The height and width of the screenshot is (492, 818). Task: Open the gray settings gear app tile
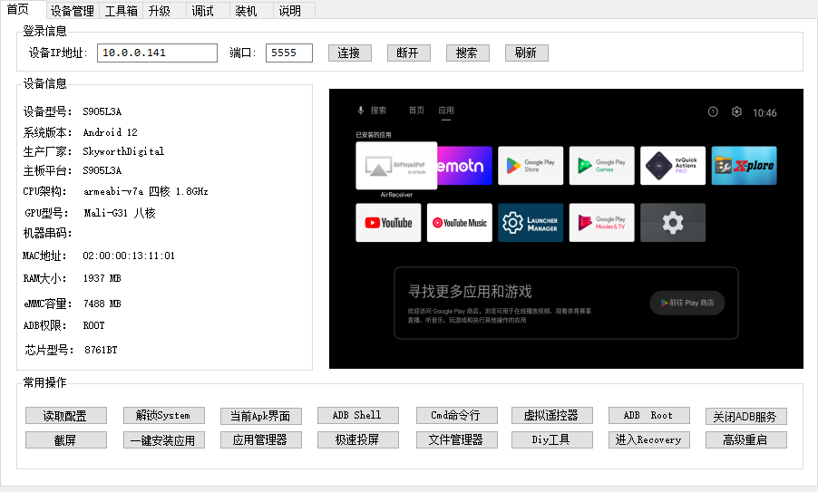click(673, 223)
